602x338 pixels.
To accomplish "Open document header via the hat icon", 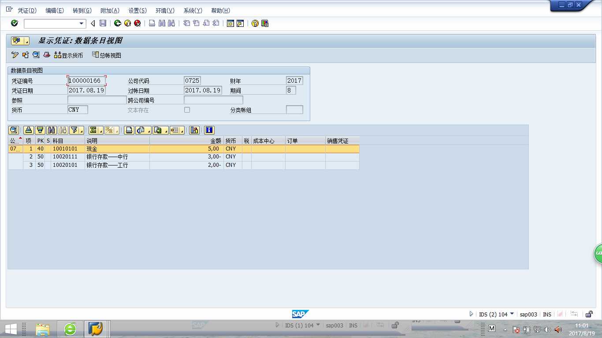I will (47, 55).
